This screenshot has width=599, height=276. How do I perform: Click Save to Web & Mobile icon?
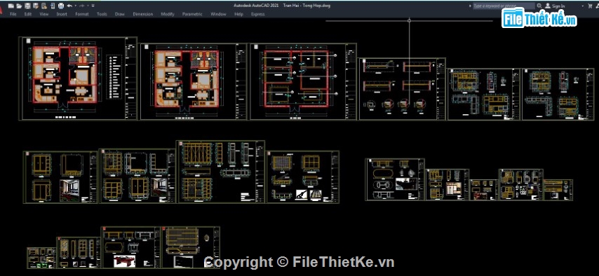tap(53, 6)
